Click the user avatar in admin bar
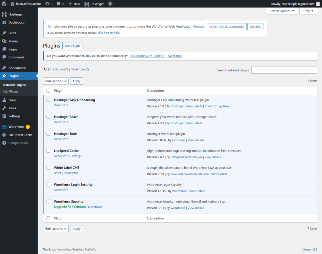 pos(318,4)
